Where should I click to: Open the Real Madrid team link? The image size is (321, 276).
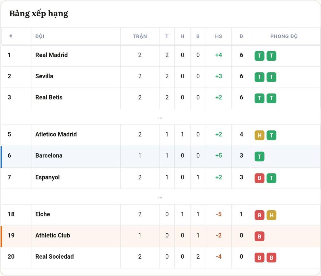click(51, 55)
